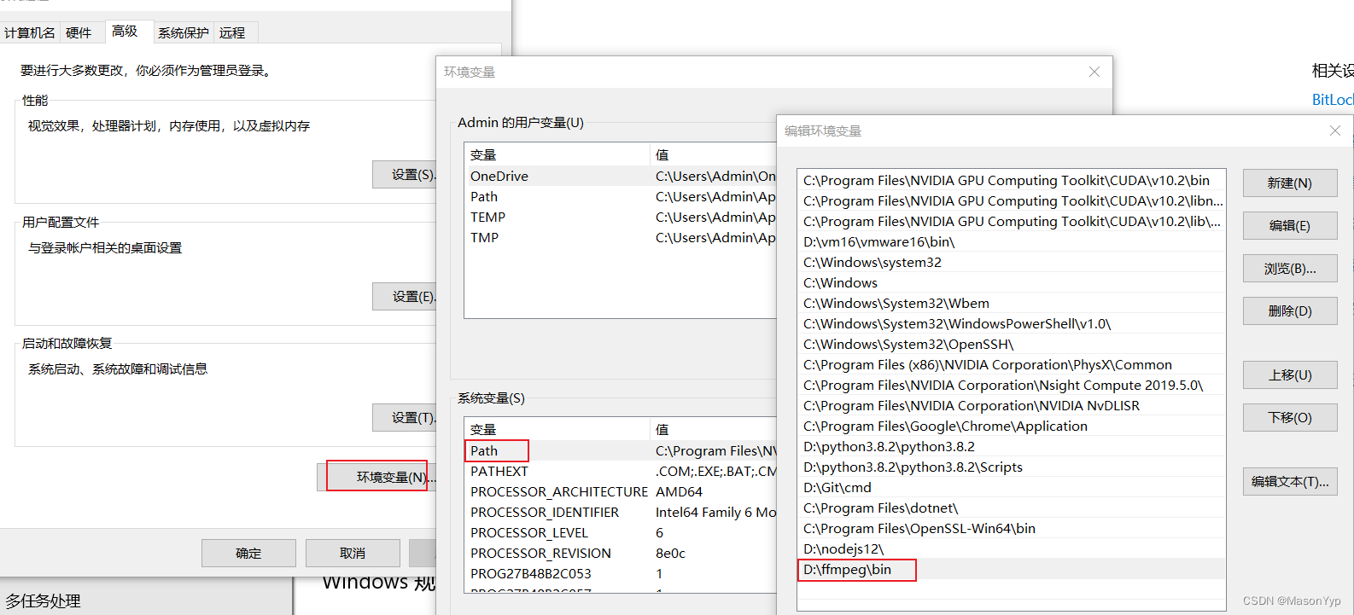Image resolution: width=1354 pixels, height=615 pixels.
Task: Open 设置(S) in the 性能 section
Action: [405, 174]
